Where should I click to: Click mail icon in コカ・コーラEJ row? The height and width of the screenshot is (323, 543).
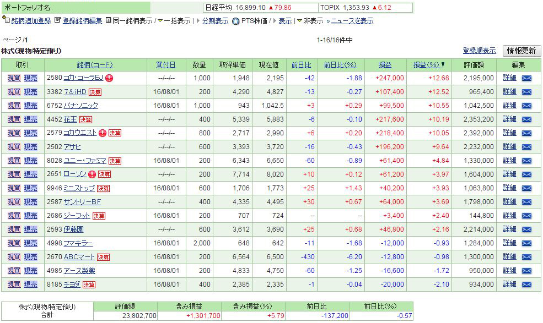click(526, 78)
